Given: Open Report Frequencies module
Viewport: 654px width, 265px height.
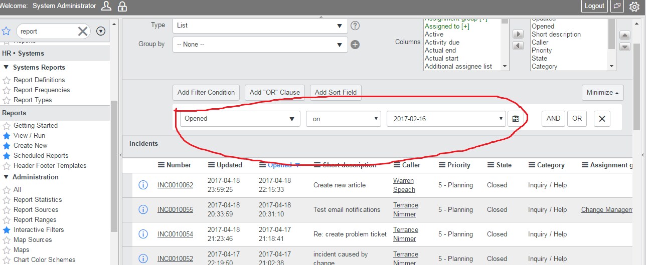Looking at the screenshot, I should 42,90.
